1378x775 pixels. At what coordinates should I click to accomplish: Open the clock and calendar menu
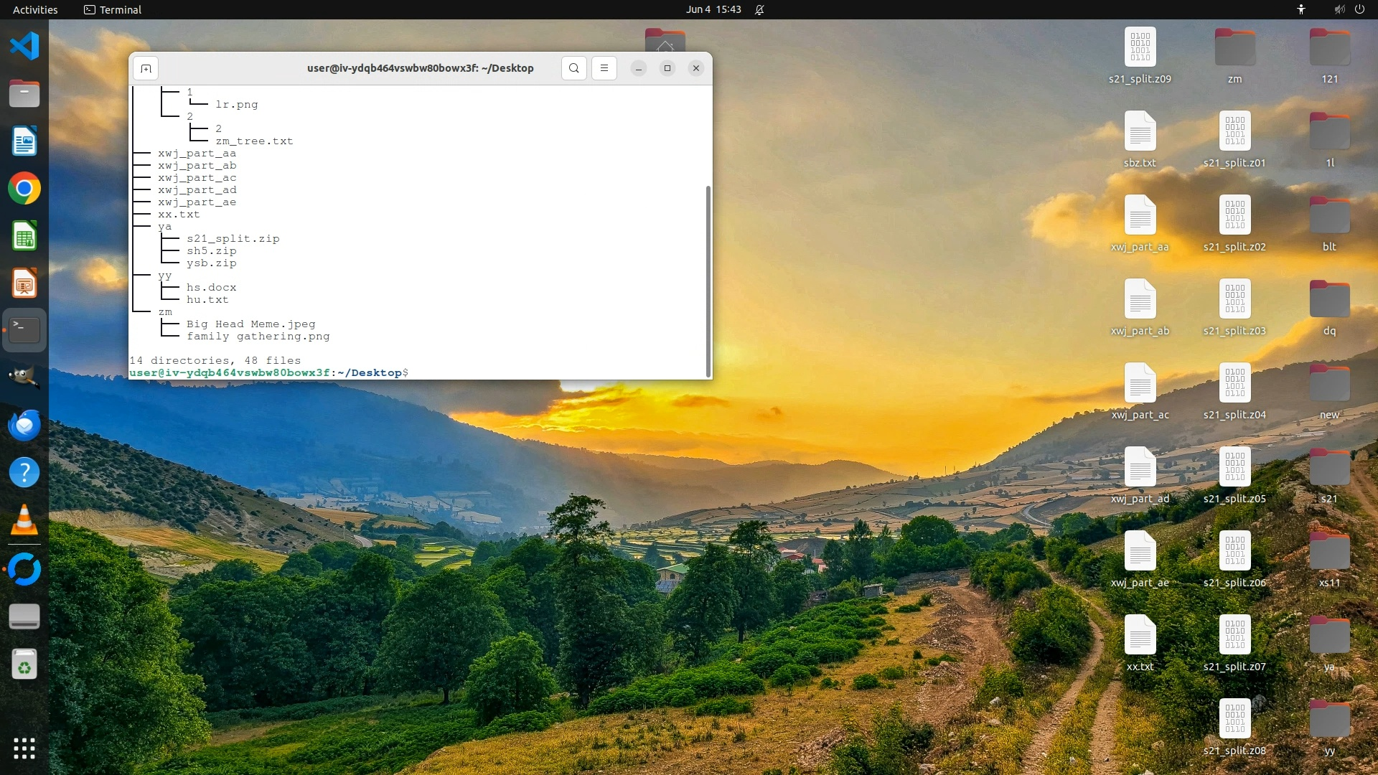[713, 9]
